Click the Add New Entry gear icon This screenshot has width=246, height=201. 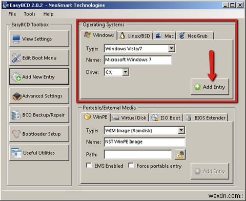click(x=16, y=77)
